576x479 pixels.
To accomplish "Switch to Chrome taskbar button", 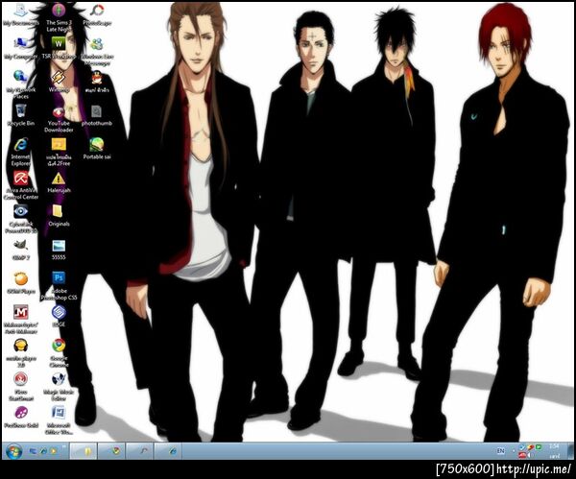I will (112, 451).
